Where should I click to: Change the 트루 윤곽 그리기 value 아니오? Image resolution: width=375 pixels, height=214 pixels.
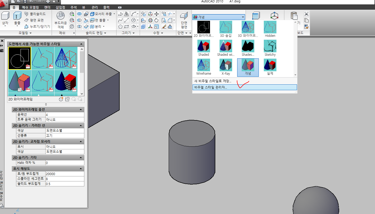pyautogui.click(x=65, y=120)
